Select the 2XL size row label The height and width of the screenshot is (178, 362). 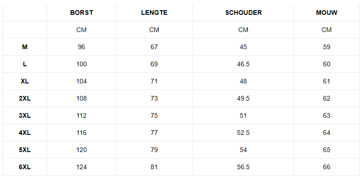pos(25,98)
